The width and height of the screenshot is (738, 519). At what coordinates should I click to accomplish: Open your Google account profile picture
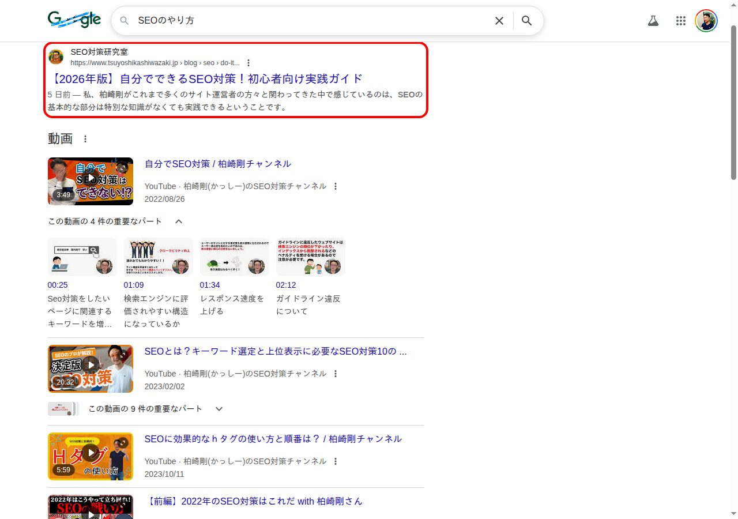click(706, 20)
